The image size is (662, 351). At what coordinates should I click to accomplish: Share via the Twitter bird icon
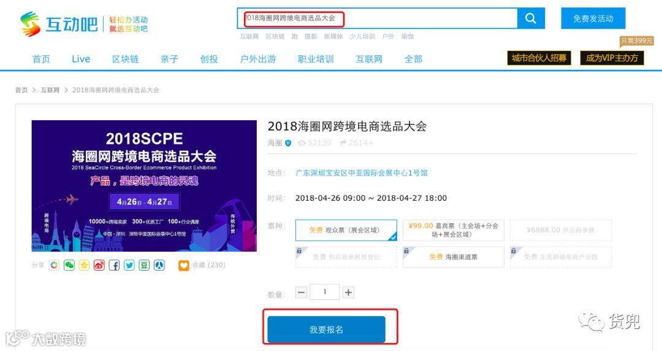tap(129, 265)
